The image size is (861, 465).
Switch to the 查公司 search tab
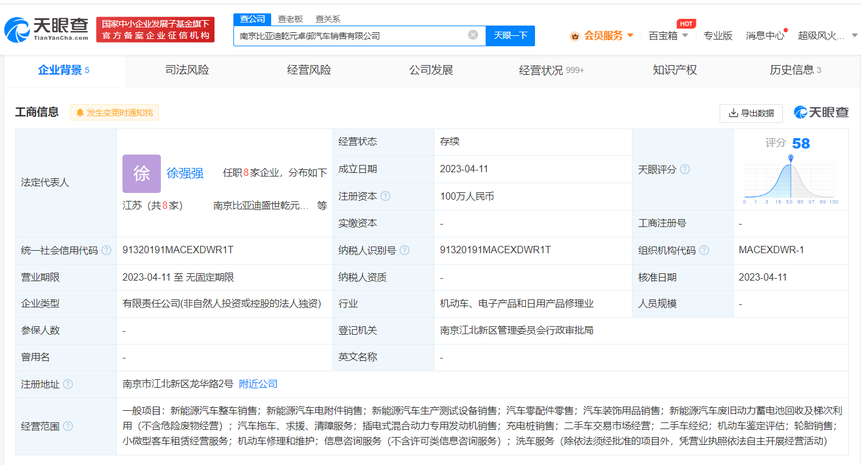252,19
